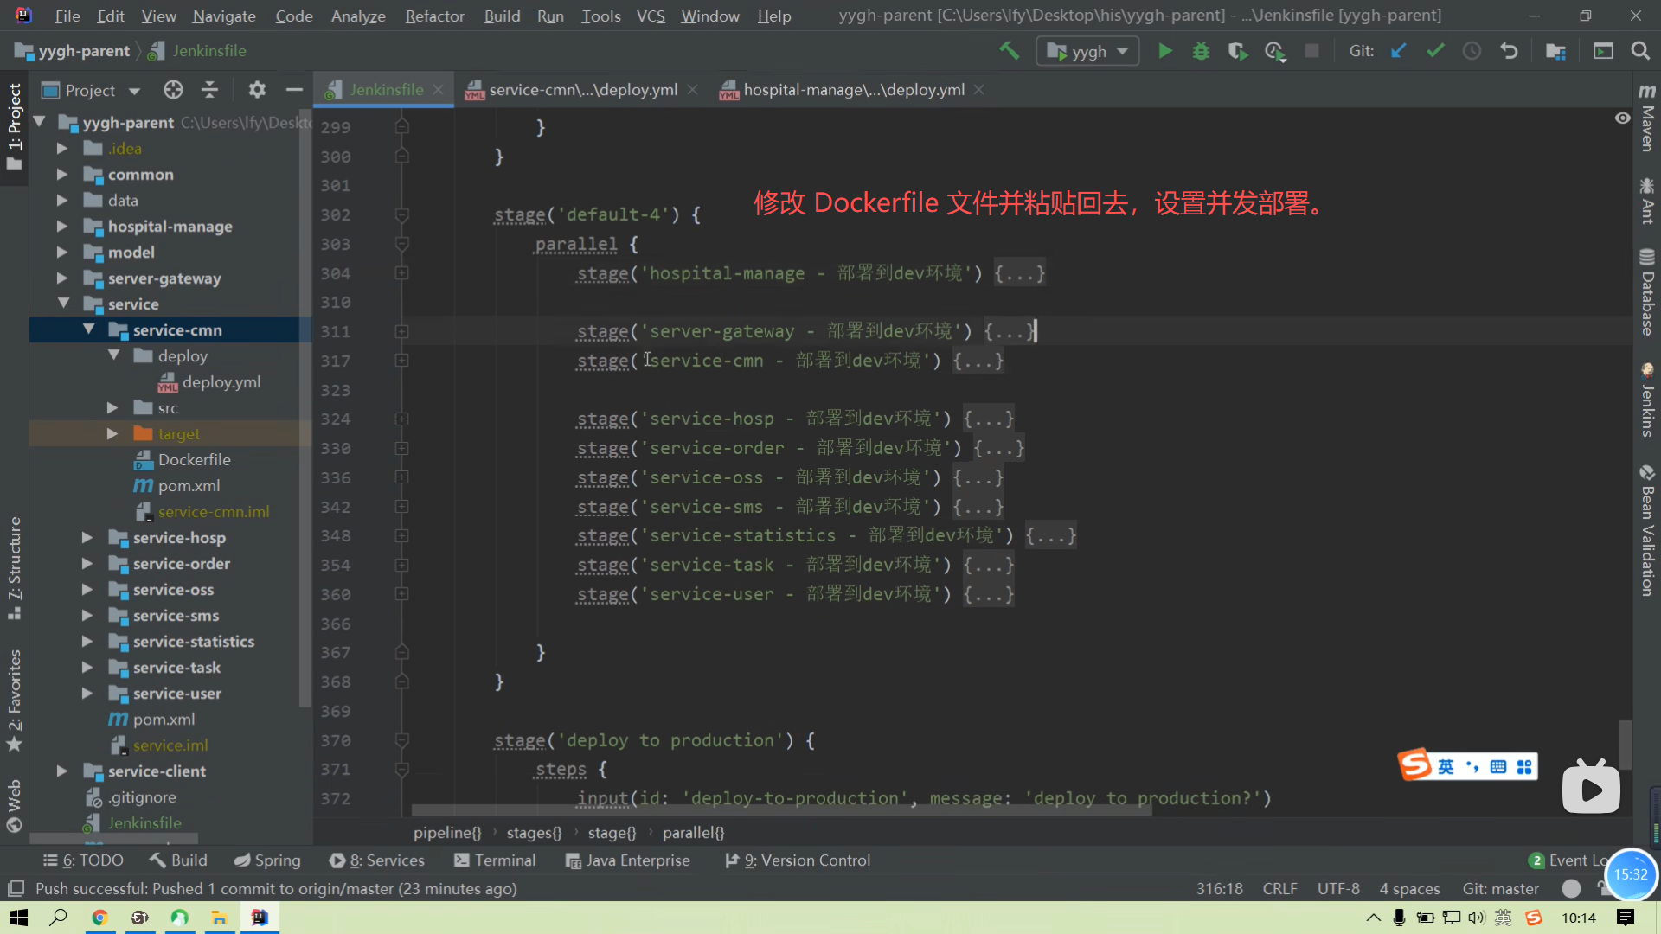The width and height of the screenshot is (1661, 934).
Task: Launch Chrome from the taskbar
Action: (99, 918)
